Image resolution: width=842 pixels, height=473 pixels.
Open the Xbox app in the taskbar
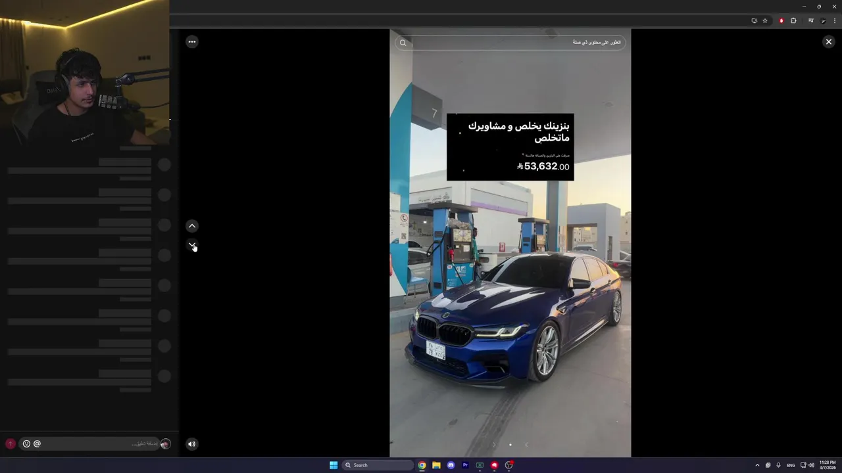pos(480,465)
